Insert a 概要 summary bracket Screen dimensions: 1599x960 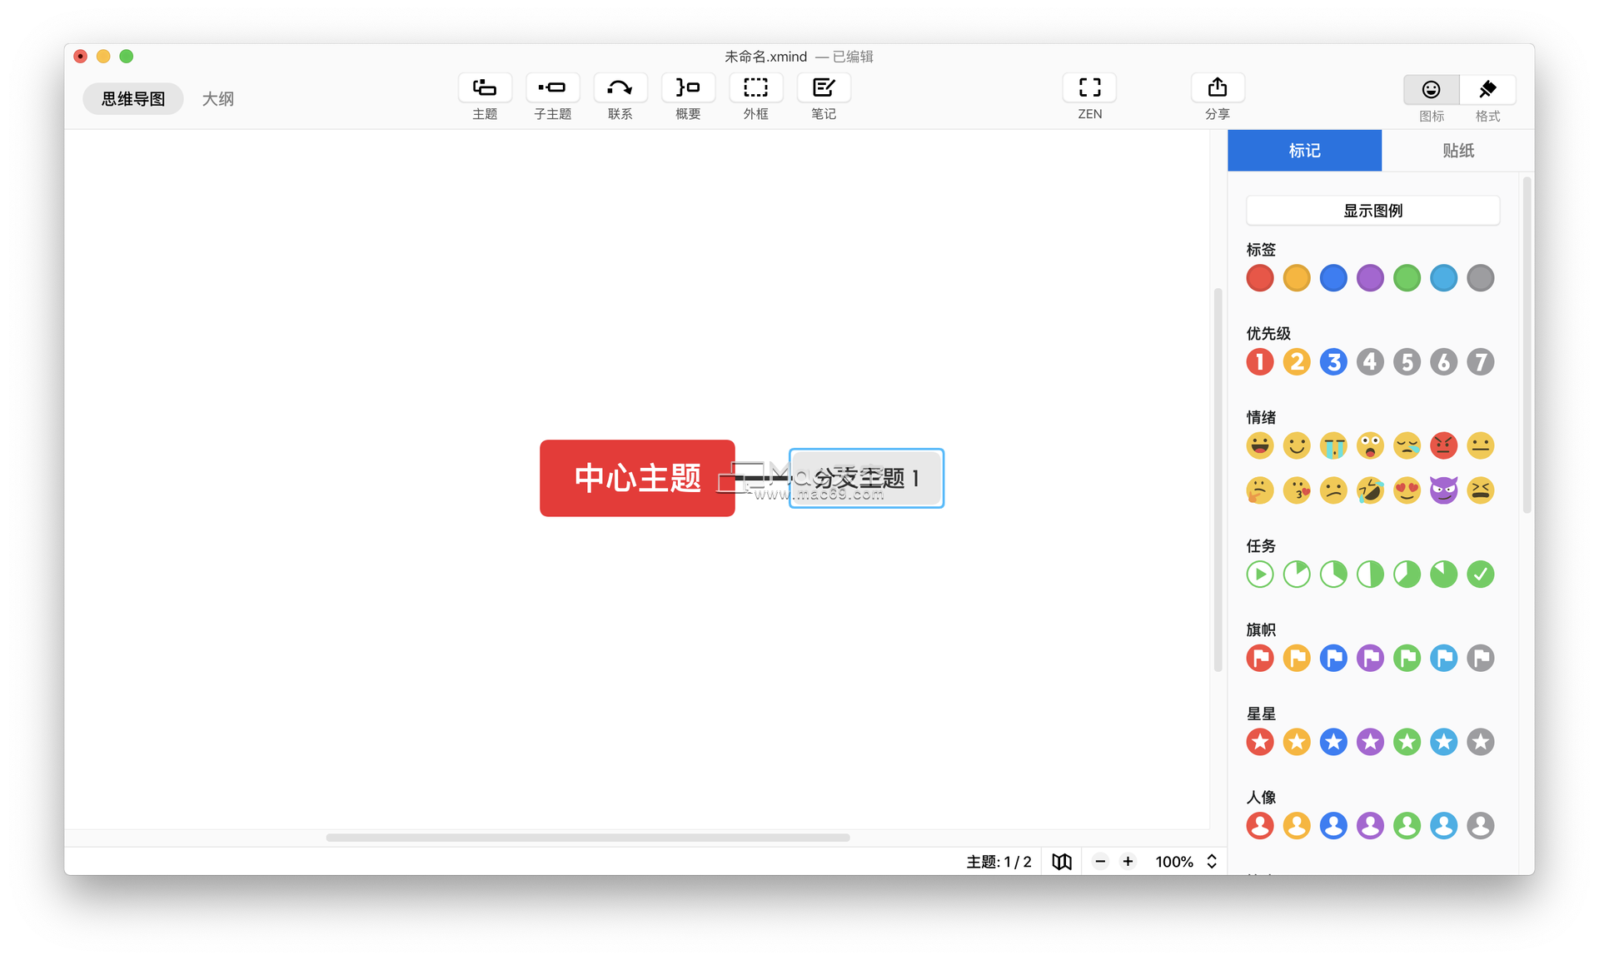(x=688, y=88)
